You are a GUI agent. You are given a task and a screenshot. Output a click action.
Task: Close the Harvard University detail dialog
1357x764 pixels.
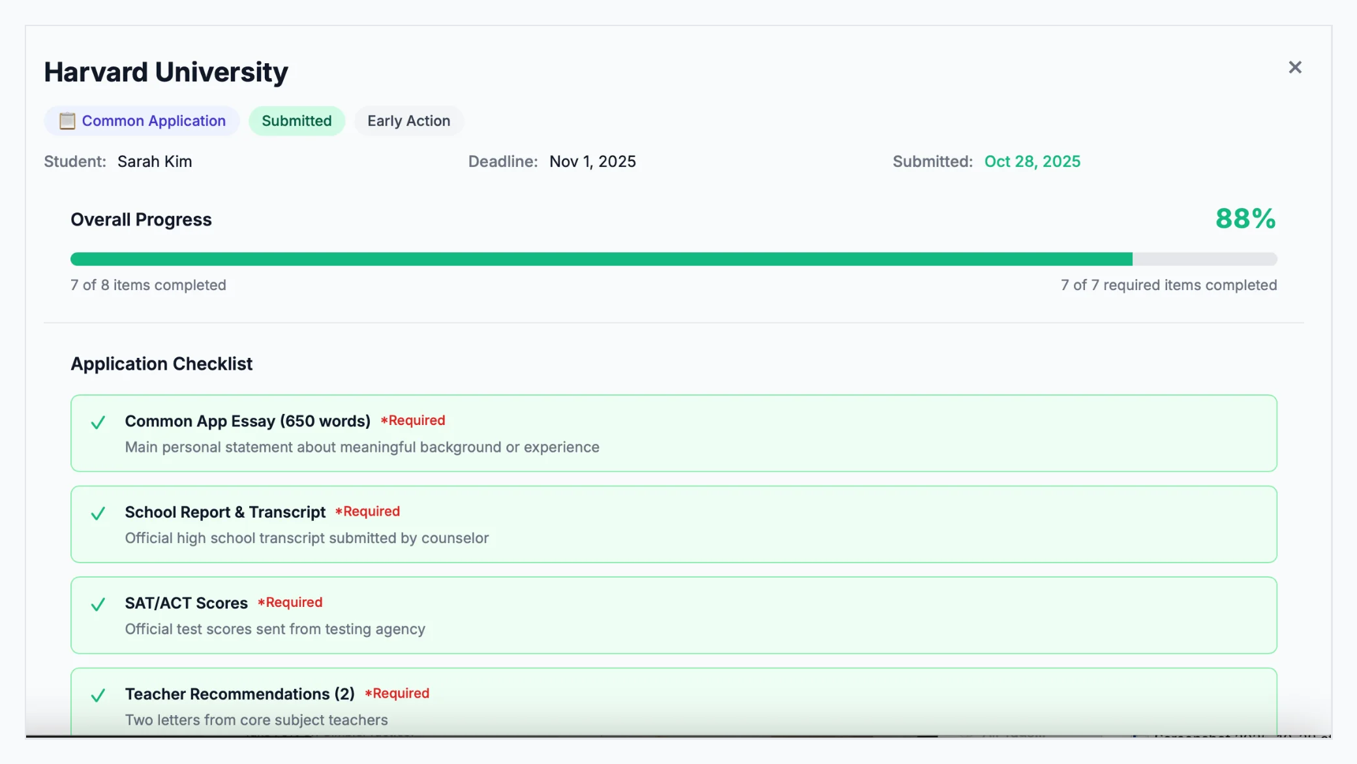pos(1295,67)
